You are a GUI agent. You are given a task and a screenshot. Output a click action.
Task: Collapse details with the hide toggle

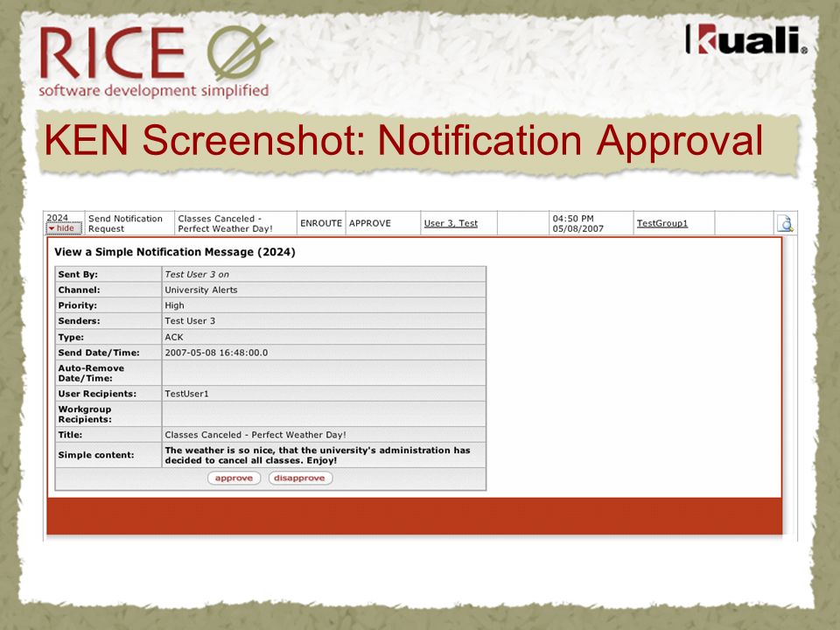[x=64, y=228]
